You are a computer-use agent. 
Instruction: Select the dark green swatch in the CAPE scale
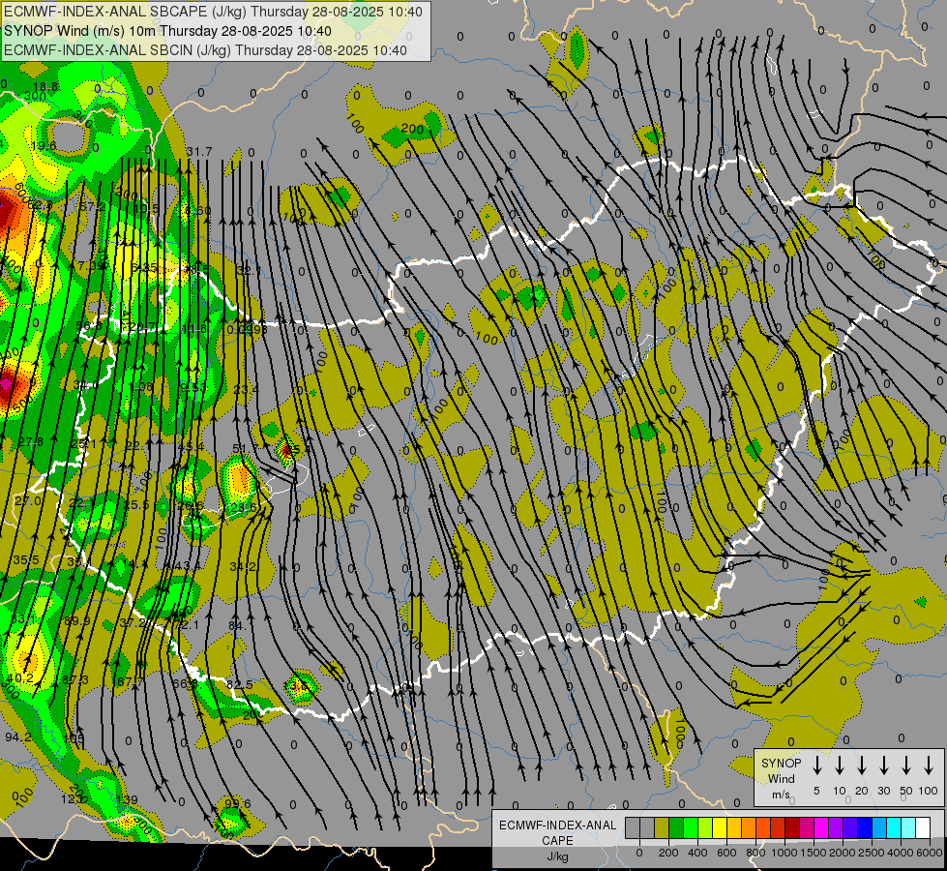pos(676,828)
